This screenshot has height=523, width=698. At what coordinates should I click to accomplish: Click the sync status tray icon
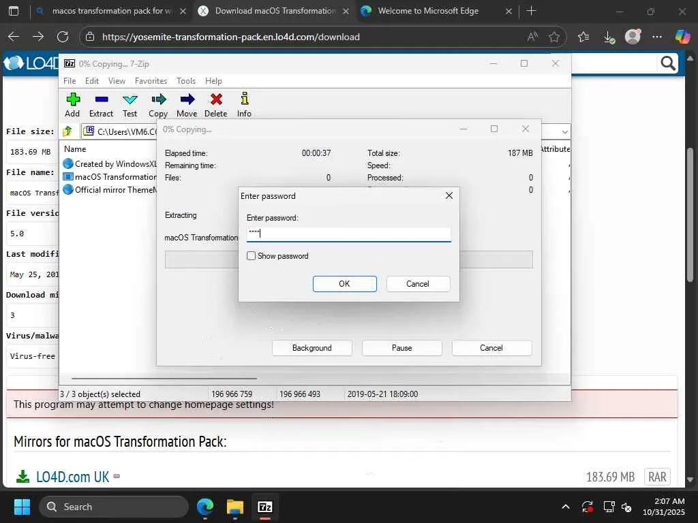pos(588,507)
